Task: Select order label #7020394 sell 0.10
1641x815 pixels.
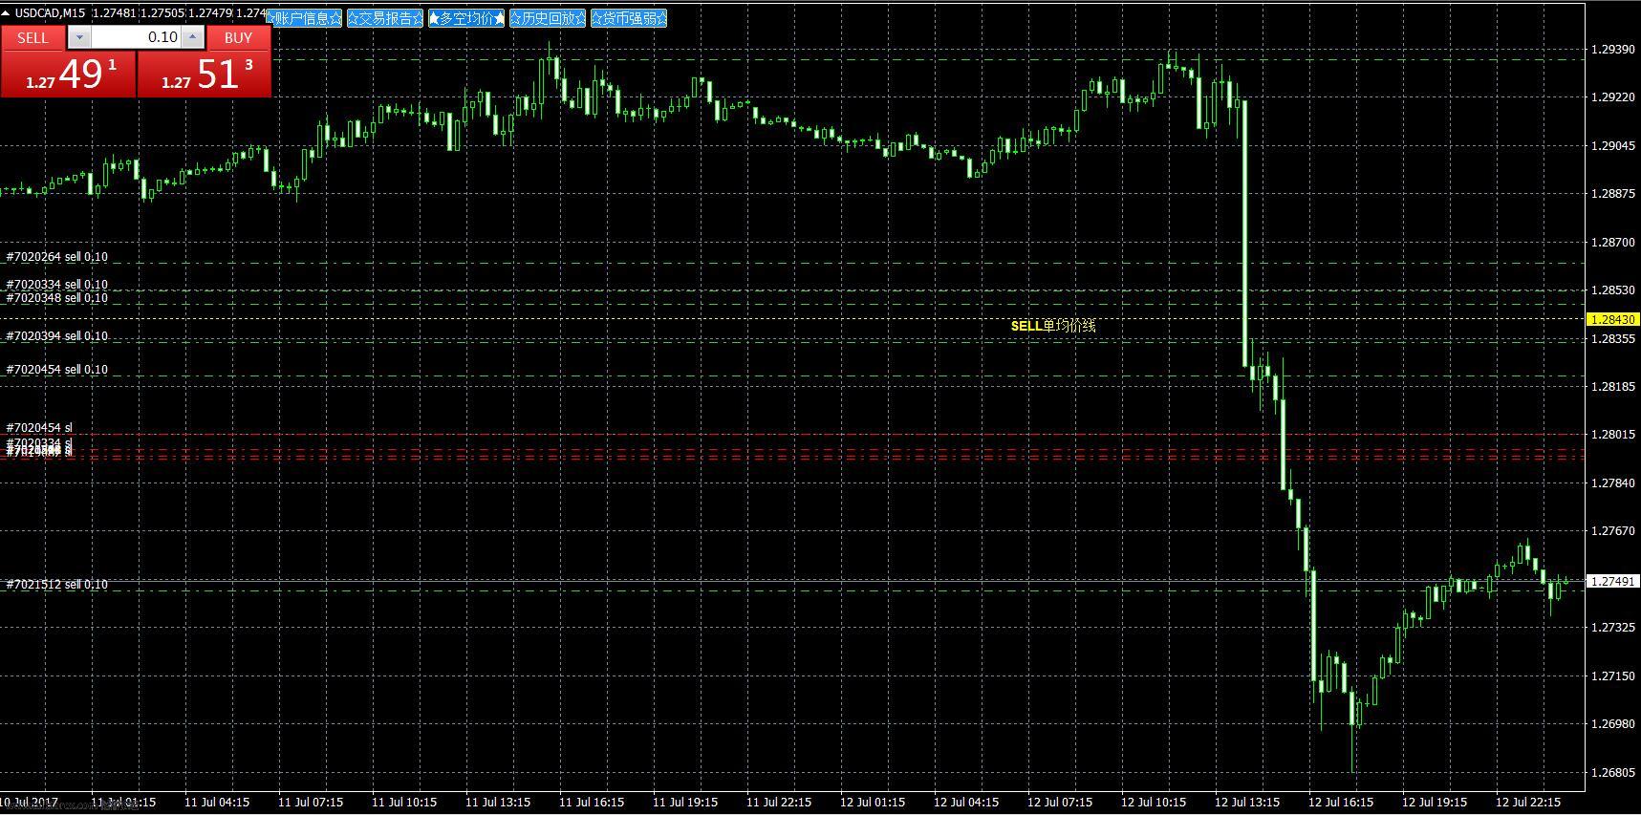Action: (57, 336)
